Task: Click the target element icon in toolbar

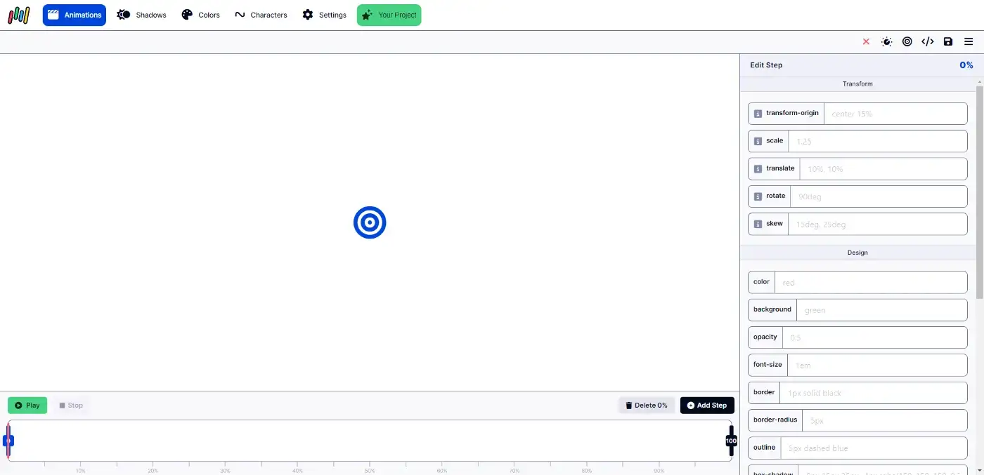Action: pyautogui.click(x=907, y=41)
